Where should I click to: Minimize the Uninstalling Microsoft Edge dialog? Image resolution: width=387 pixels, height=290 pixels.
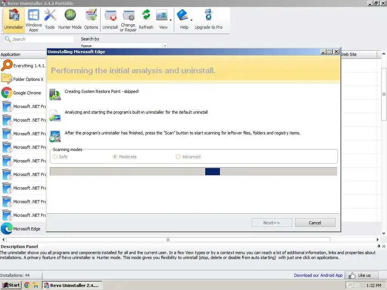click(x=324, y=51)
